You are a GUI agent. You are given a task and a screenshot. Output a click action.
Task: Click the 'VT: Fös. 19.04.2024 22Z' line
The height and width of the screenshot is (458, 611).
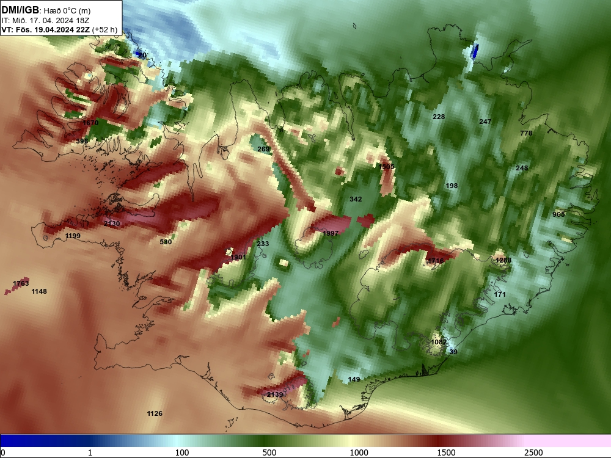click(46, 30)
